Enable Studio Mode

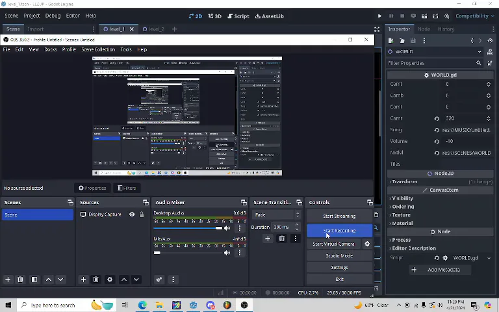(x=339, y=255)
